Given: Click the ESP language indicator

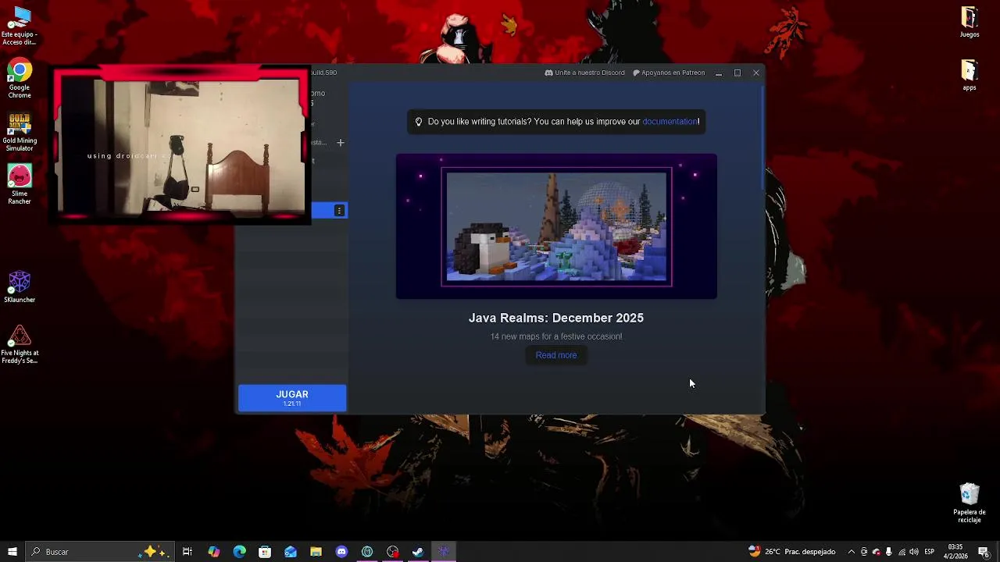Looking at the screenshot, I should point(930,552).
